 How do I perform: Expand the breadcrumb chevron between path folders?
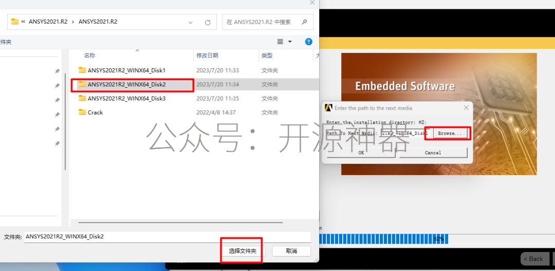(x=73, y=22)
